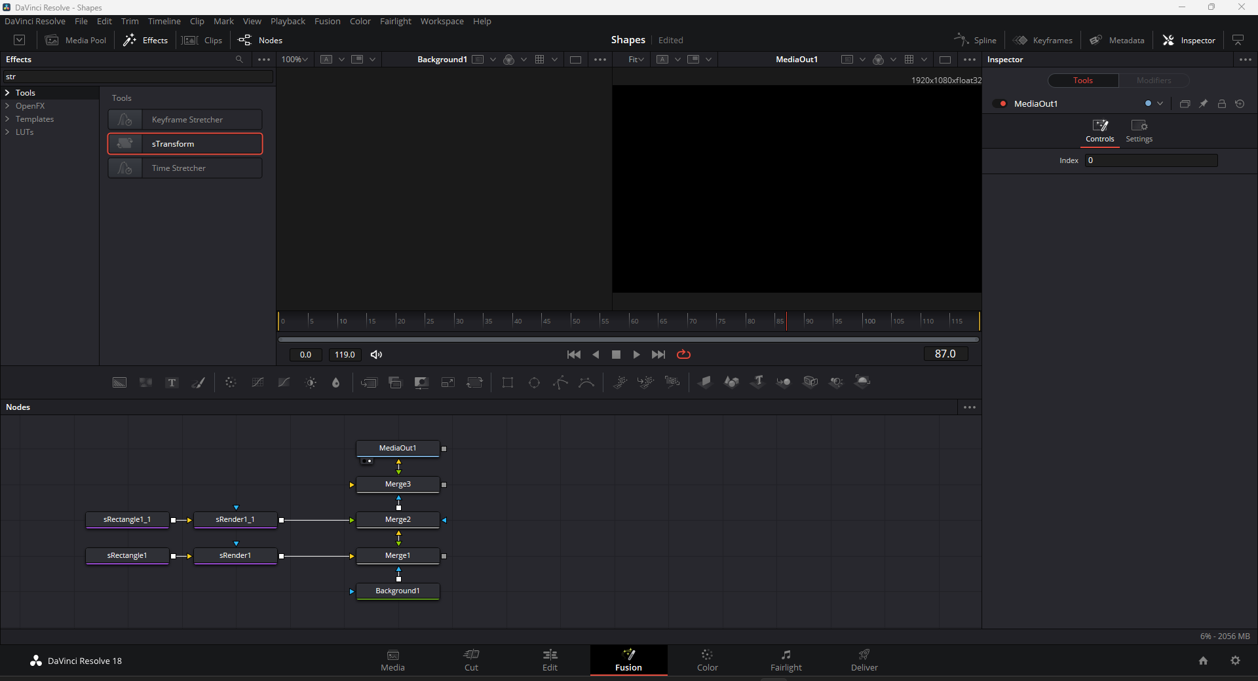1258x681 pixels.
Task: Open Nodes panel options menu
Action: point(970,407)
